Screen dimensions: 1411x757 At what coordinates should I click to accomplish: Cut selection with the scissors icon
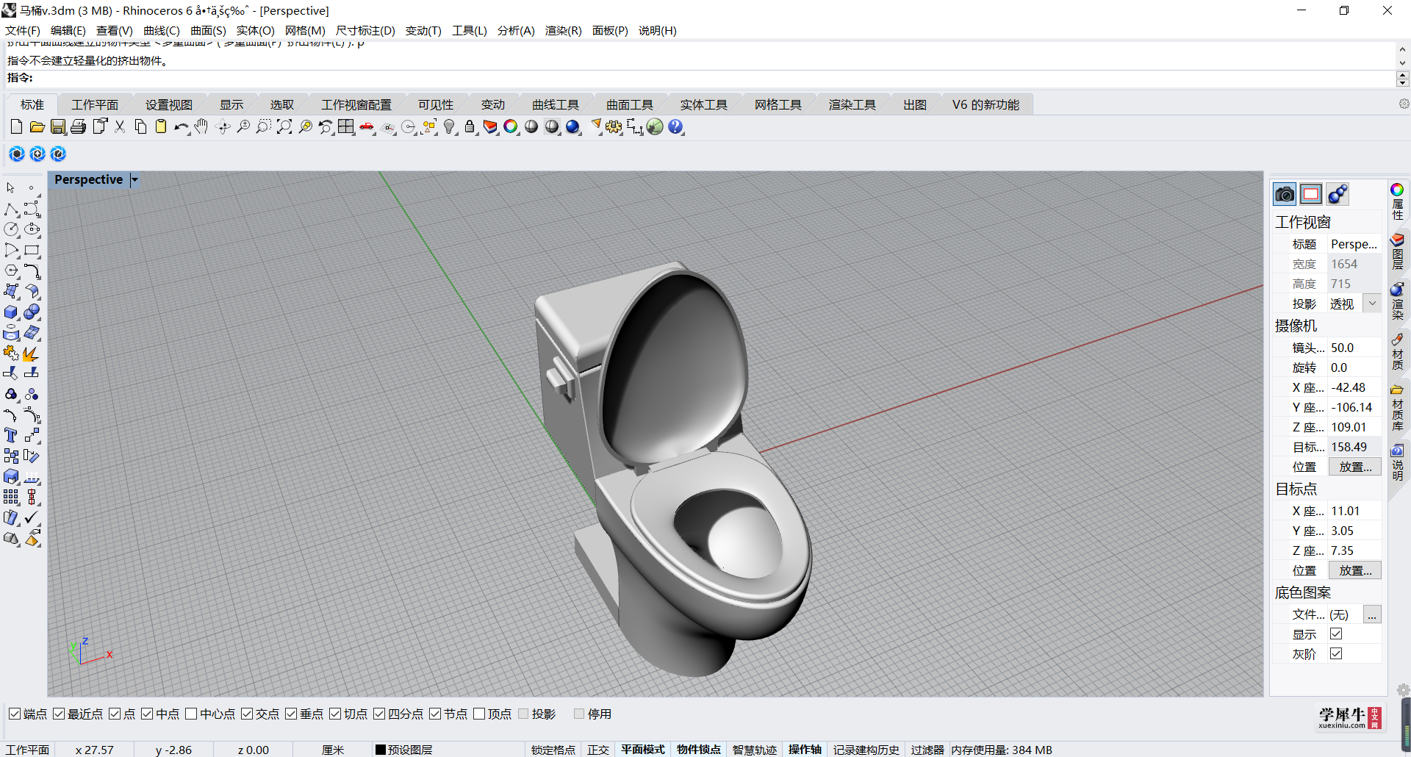pos(120,127)
